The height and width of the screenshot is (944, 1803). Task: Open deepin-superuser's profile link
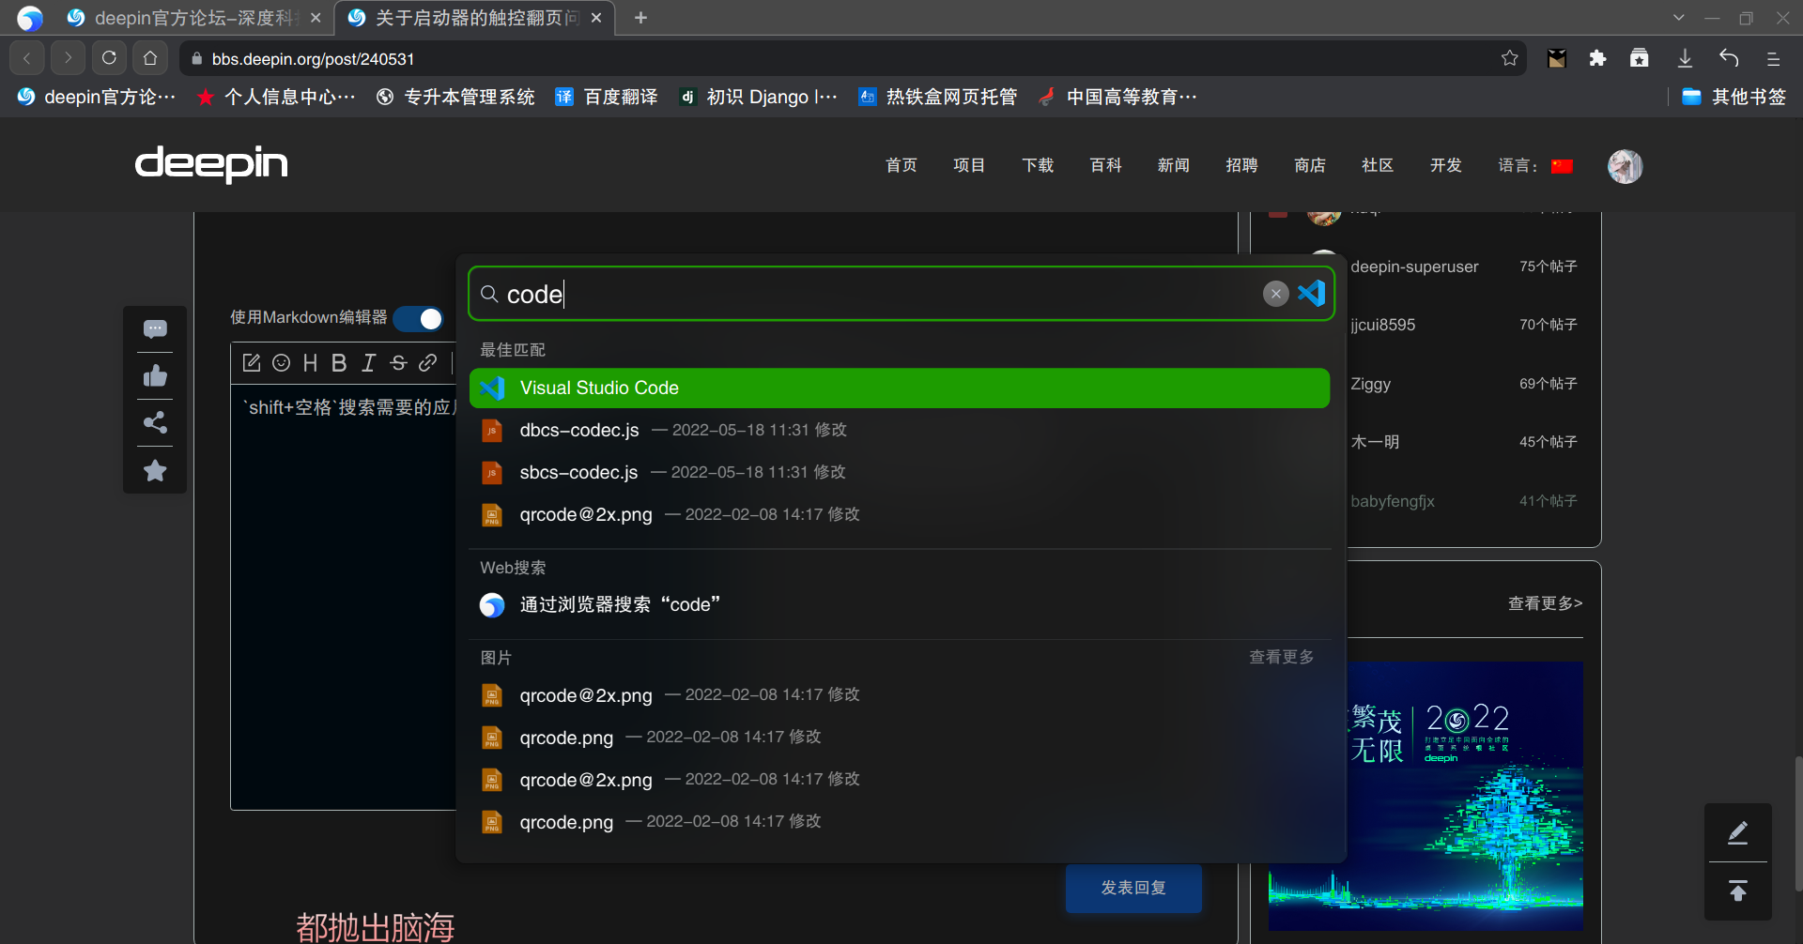[x=1414, y=266]
